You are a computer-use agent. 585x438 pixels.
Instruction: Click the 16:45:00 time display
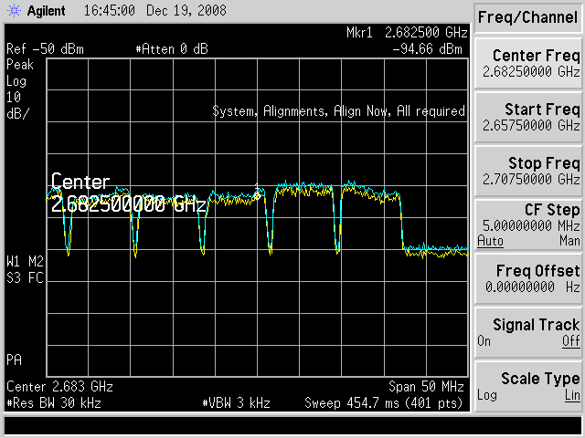(x=110, y=10)
